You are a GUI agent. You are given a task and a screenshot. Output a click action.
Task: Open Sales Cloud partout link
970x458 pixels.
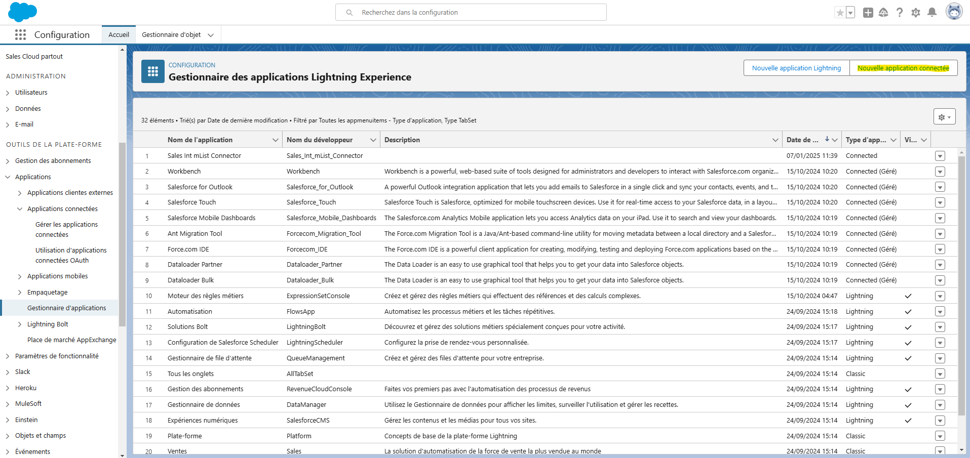coord(34,56)
